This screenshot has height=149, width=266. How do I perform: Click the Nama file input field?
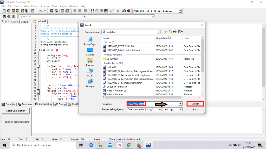click(153, 104)
